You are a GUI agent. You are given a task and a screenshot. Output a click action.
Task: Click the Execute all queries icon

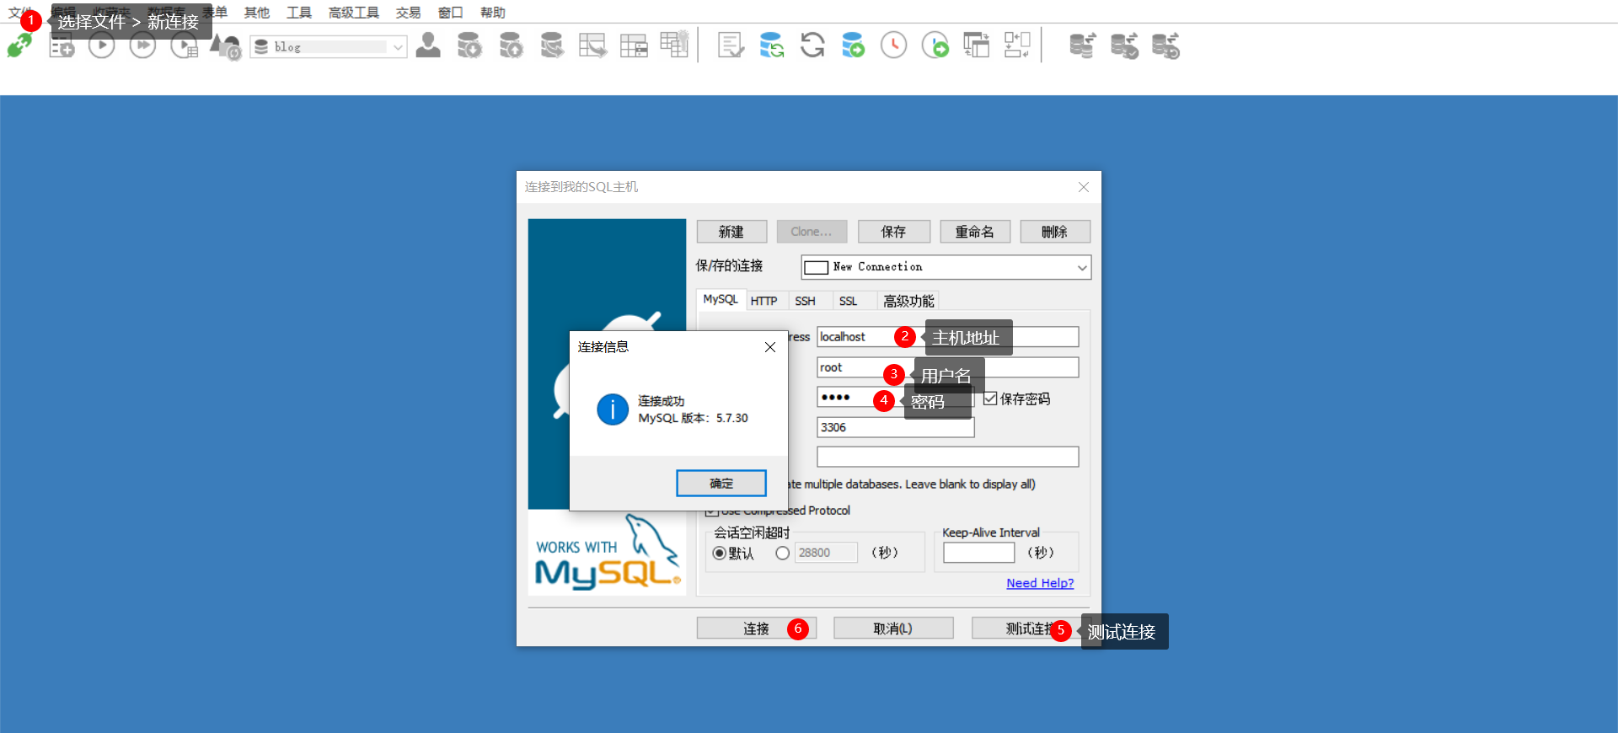(x=142, y=45)
